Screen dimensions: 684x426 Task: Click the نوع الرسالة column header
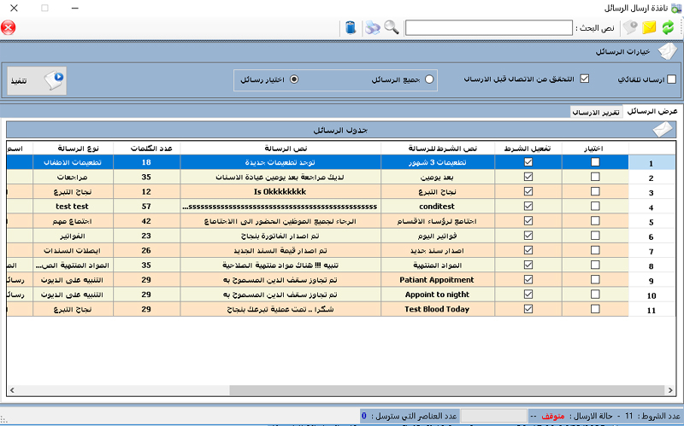point(73,149)
